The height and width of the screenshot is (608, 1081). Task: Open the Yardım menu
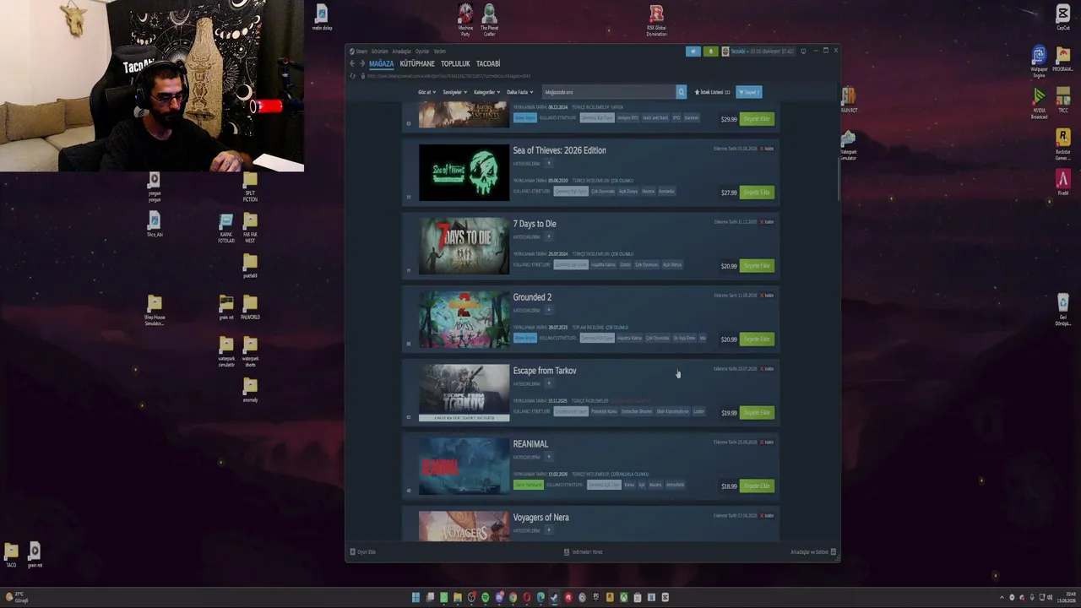(x=440, y=52)
